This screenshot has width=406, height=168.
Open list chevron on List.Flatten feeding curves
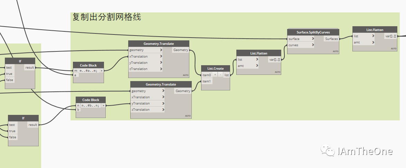click(x=257, y=59)
